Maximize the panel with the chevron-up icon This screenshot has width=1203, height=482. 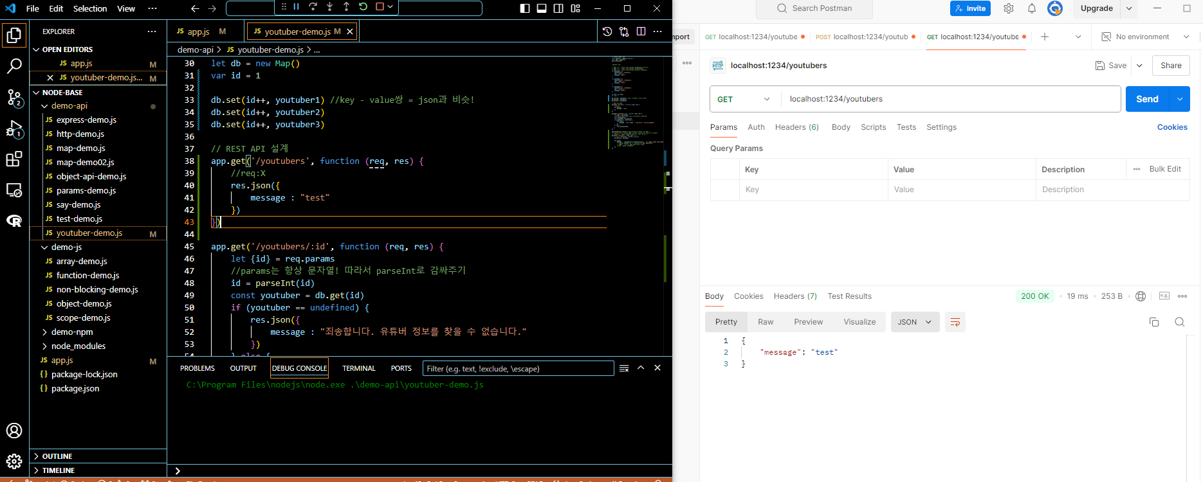641,368
